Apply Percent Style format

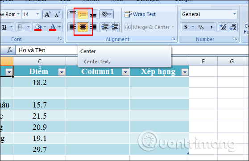(201, 27)
